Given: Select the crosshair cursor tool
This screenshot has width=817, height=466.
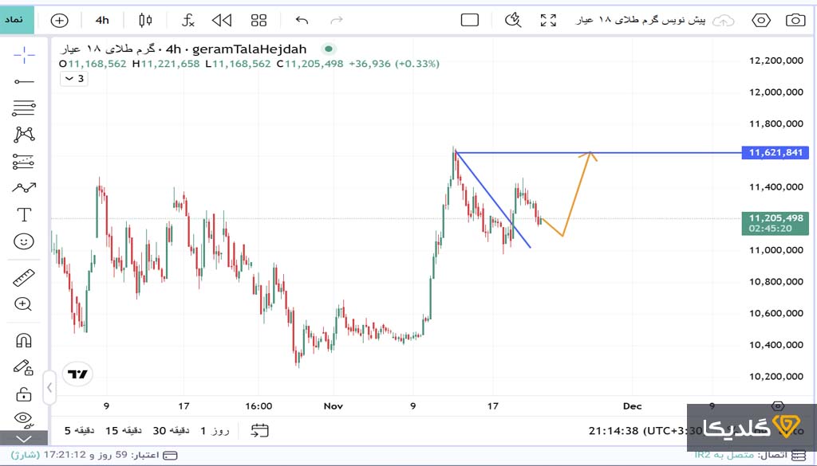Looking at the screenshot, I should click(x=24, y=55).
